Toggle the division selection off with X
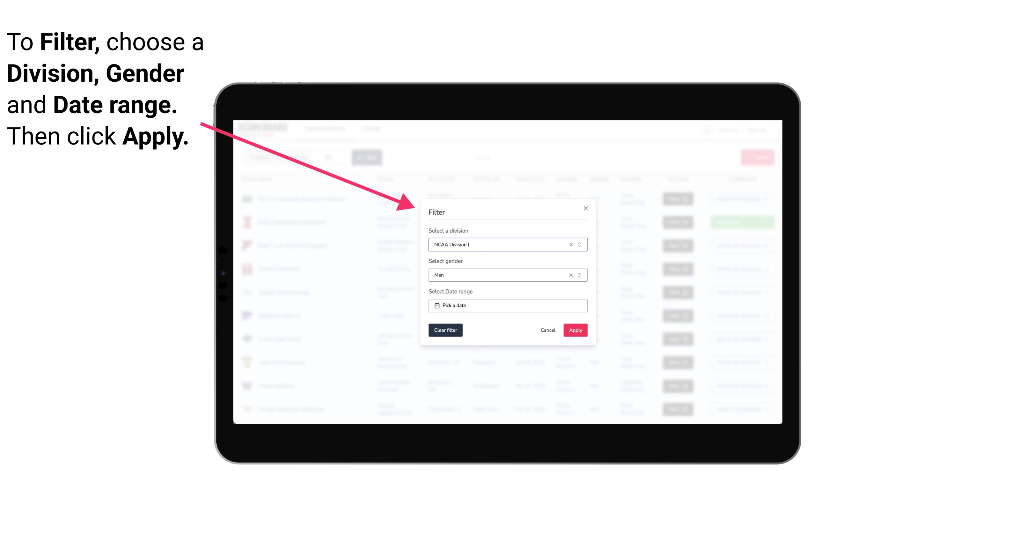 (569, 244)
